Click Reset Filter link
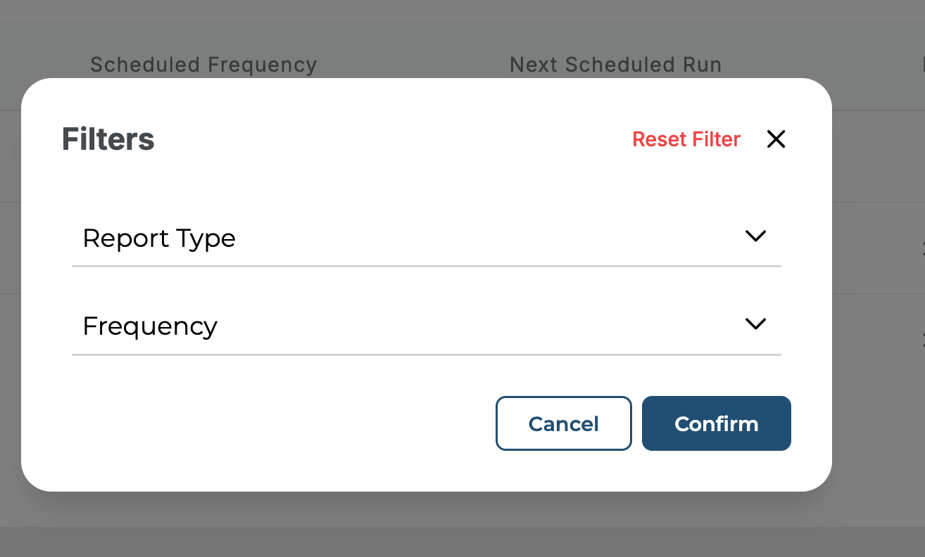Image resolution: width=925 pixels, height=557 pixels. point(686,139)
